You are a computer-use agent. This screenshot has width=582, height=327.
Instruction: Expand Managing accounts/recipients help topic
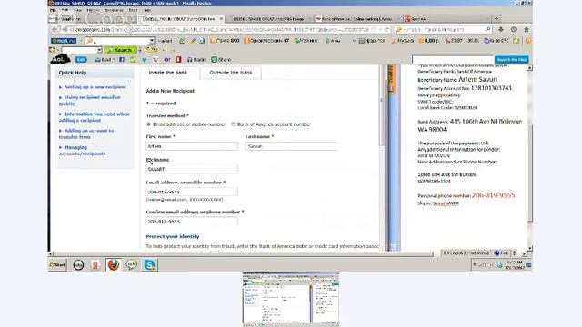[x=82, y=151]
